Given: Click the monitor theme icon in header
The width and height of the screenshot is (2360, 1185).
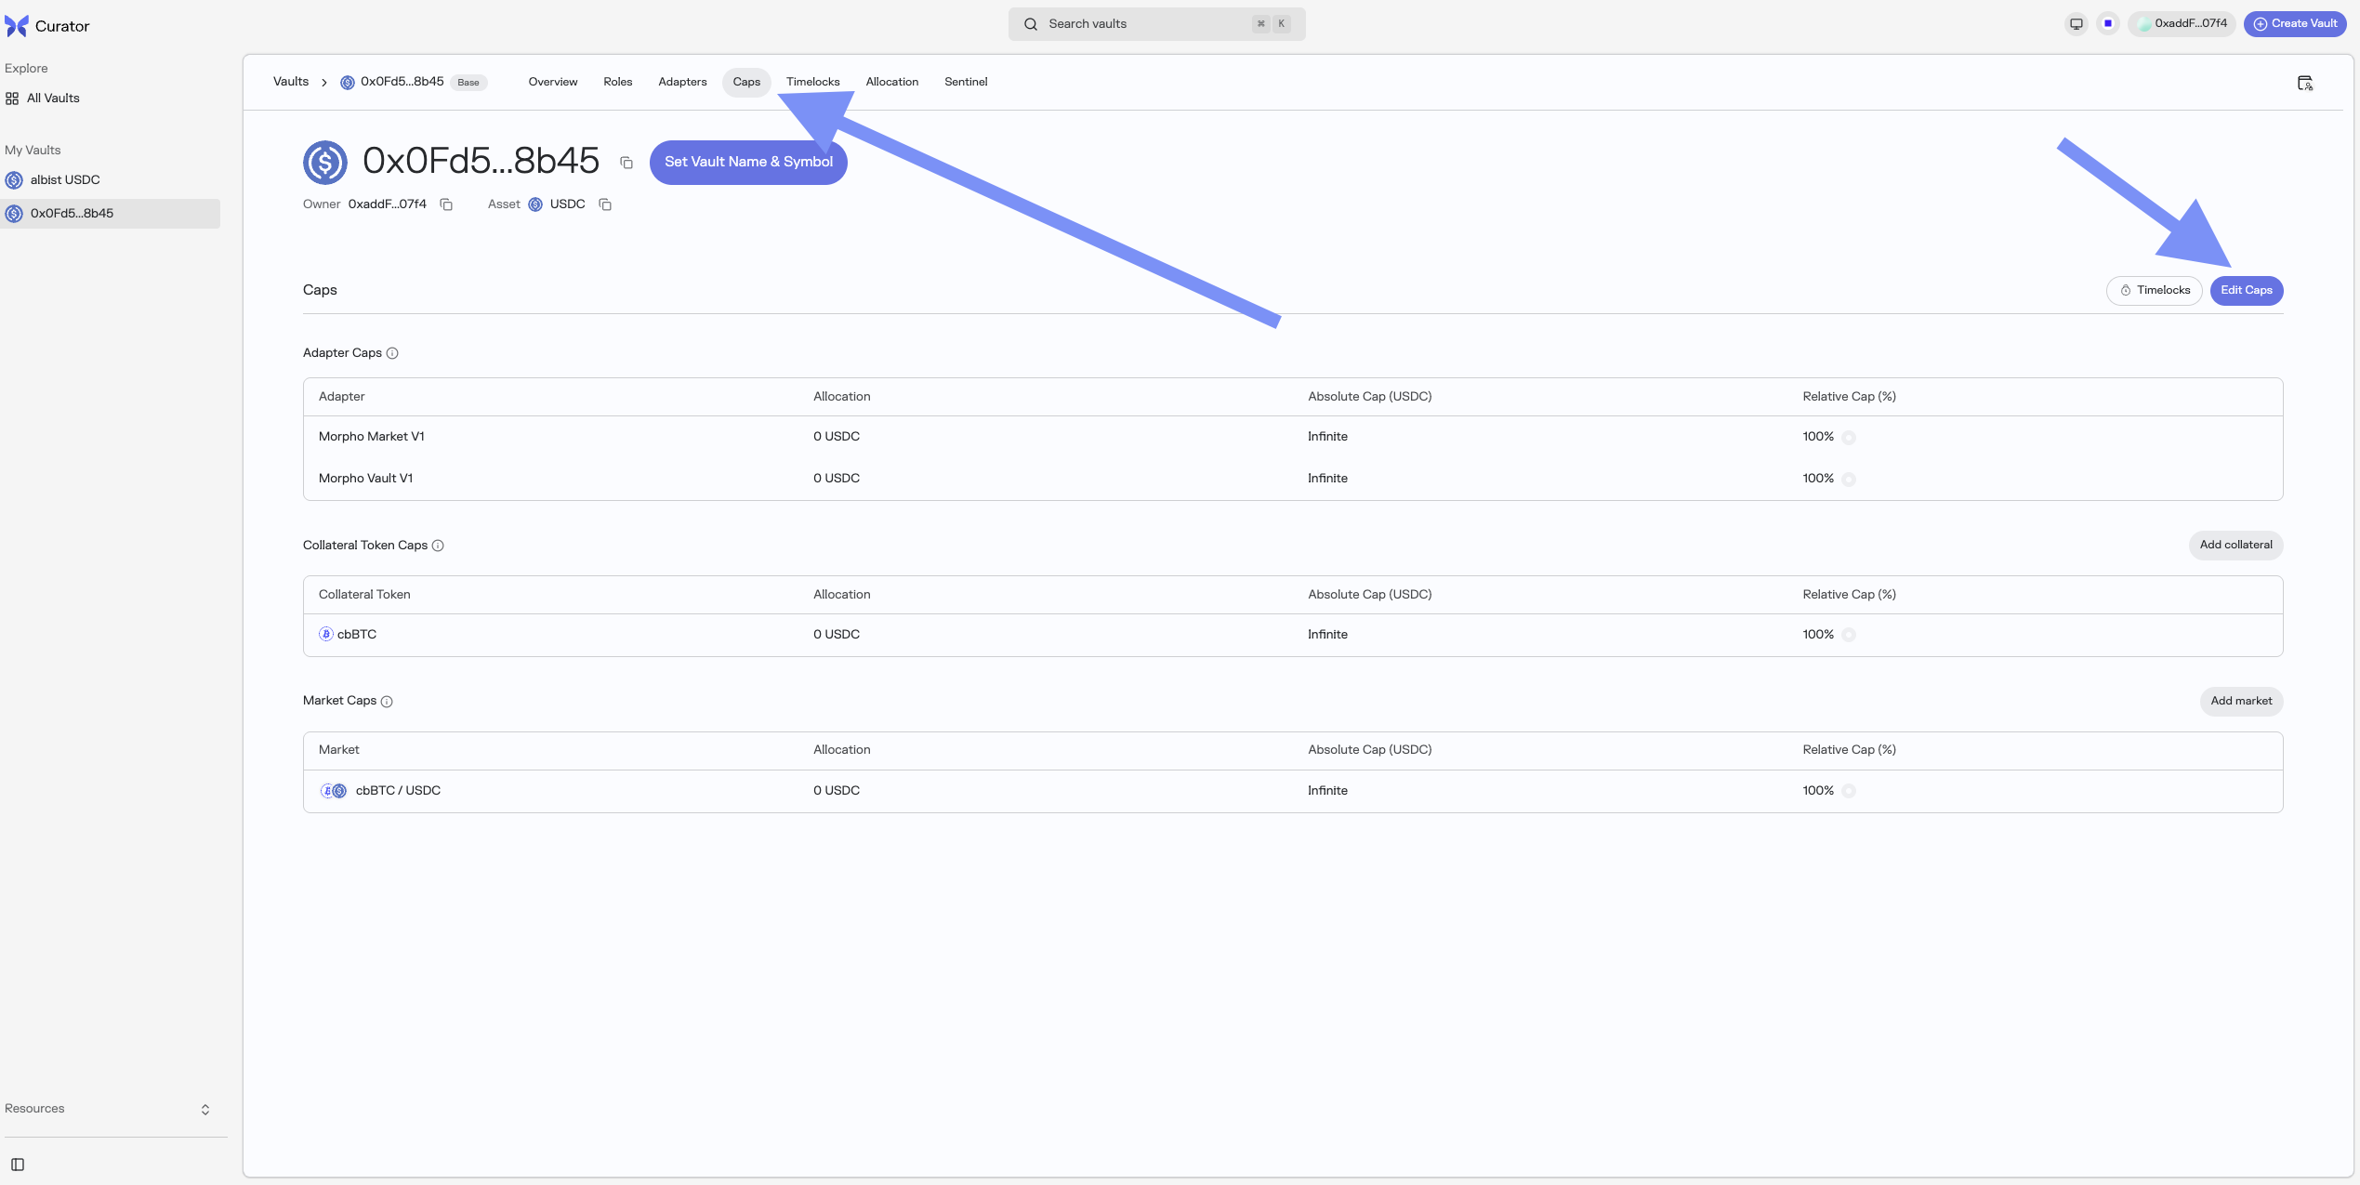Looking at the screenshot, I should [x=2076, y=24].
